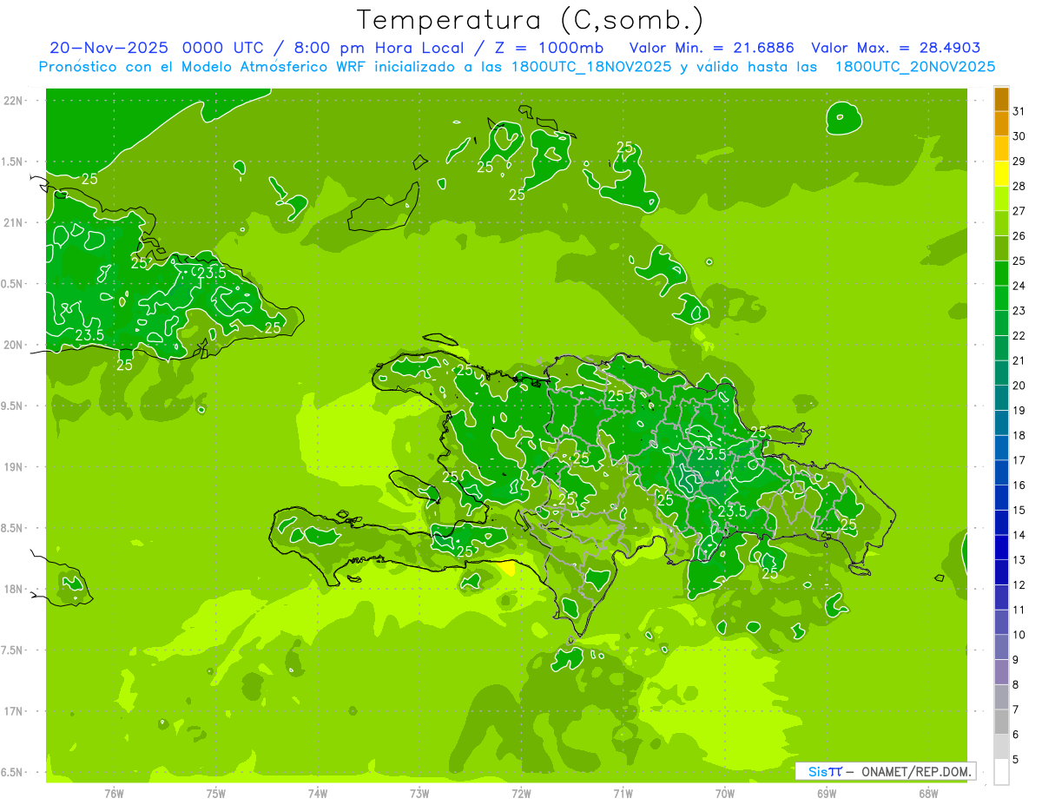Image resolution: width=1042 pixels, height=805 pixels.
Task: Click "Valor Max. = 28.4903" in the header
Action: click(896, 48)
